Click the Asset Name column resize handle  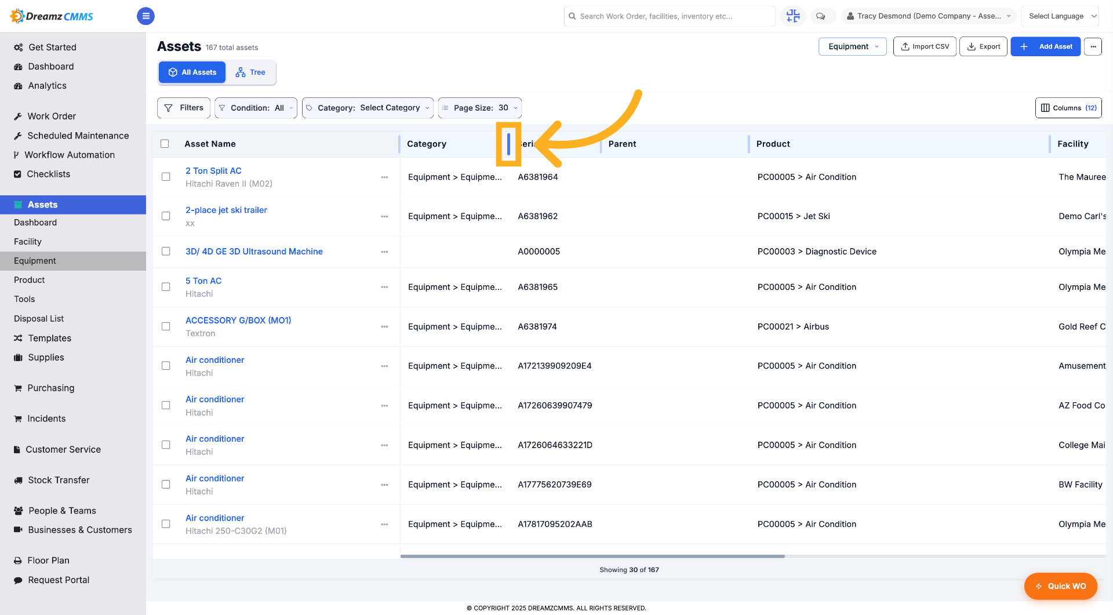tap(399, 144)
